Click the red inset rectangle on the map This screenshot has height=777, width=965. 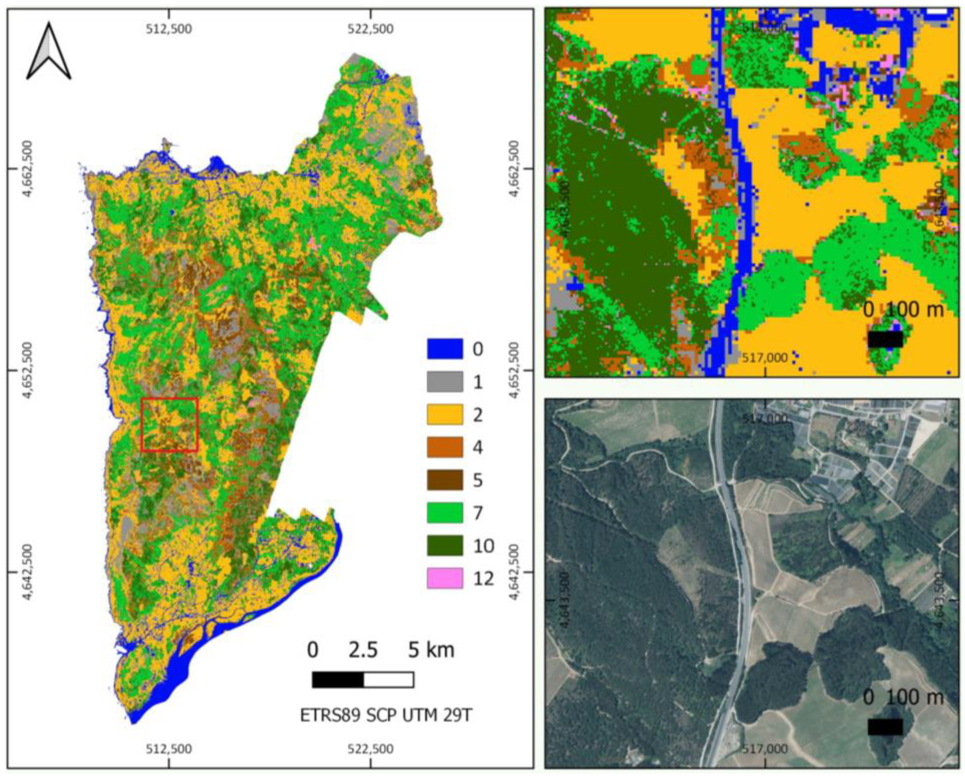[169, 424]
